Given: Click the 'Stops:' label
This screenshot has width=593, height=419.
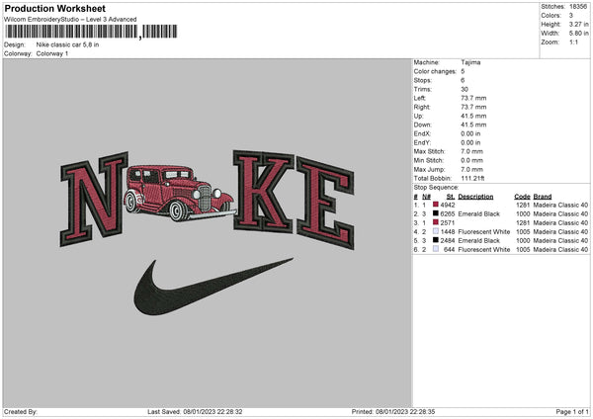Looking at the screenshot, I should click(422, 80).
